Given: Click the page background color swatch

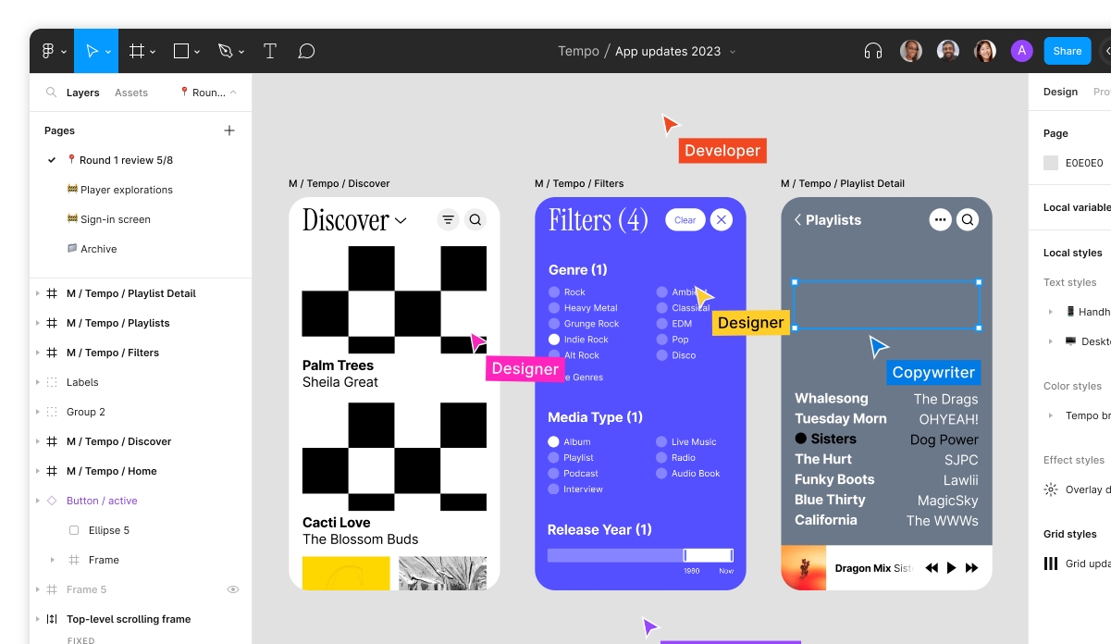Looking at the screenshot, I should click(1051, 163).
